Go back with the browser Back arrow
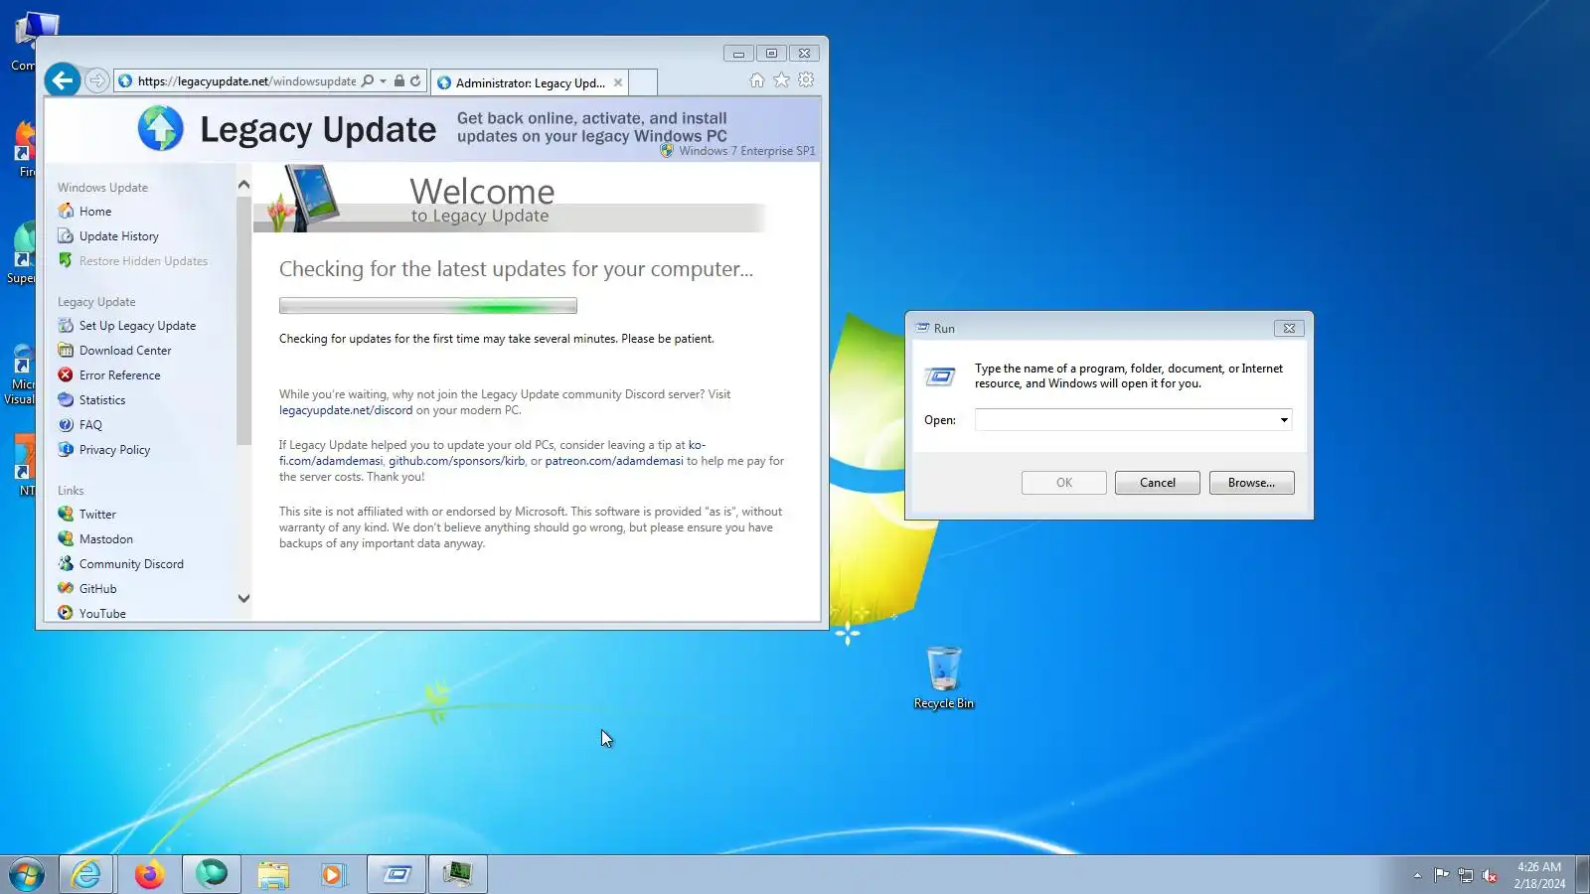 (x=63, y=80)
